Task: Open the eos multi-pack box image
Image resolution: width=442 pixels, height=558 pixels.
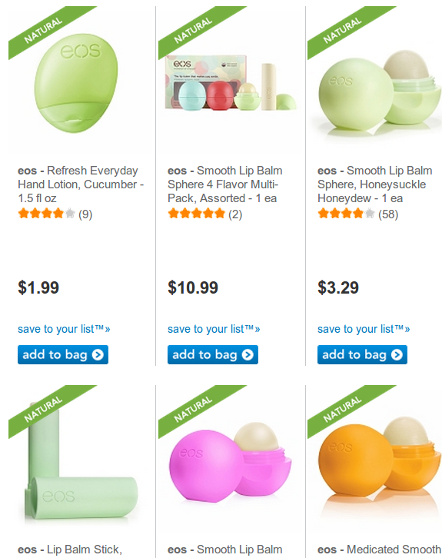Action: (x=231, y=83)
